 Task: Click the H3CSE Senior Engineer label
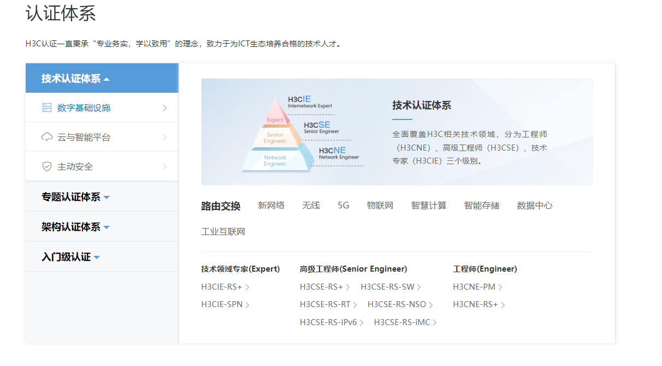[x=321, y=128]
